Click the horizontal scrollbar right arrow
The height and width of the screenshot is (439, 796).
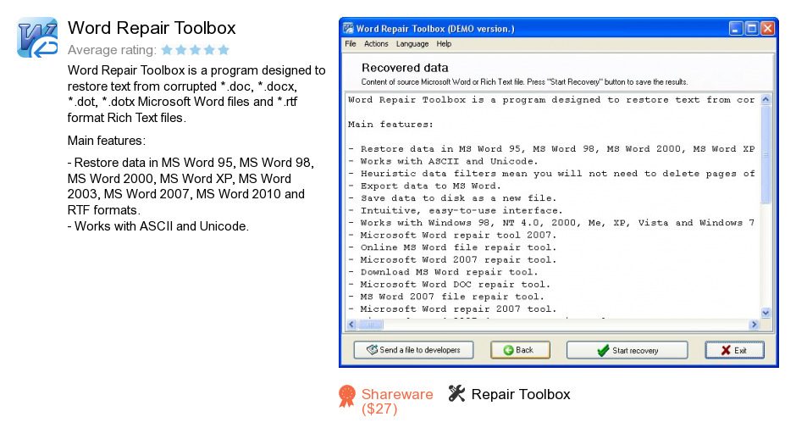point(754,325)
